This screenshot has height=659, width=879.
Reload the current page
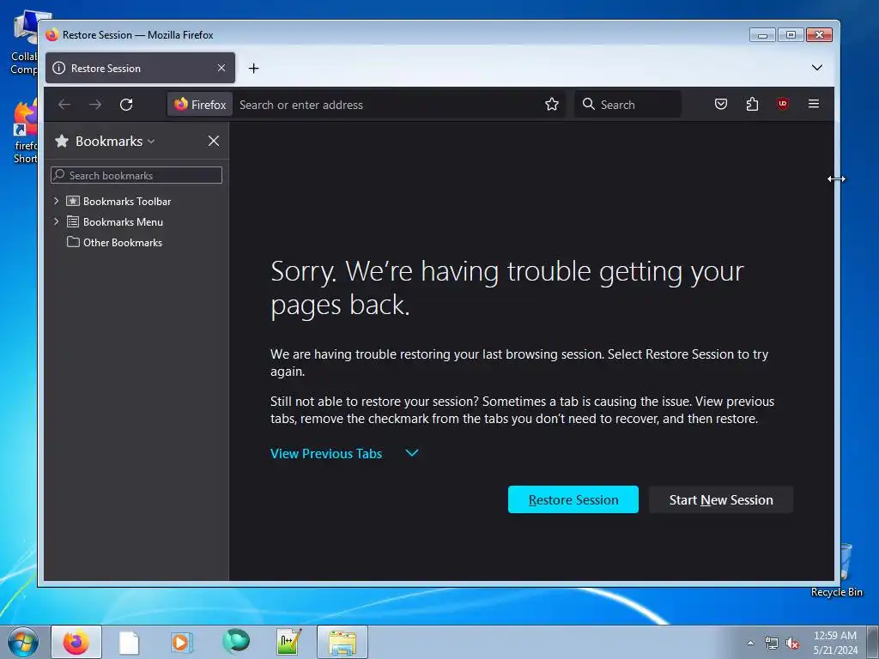click(126, 104)
